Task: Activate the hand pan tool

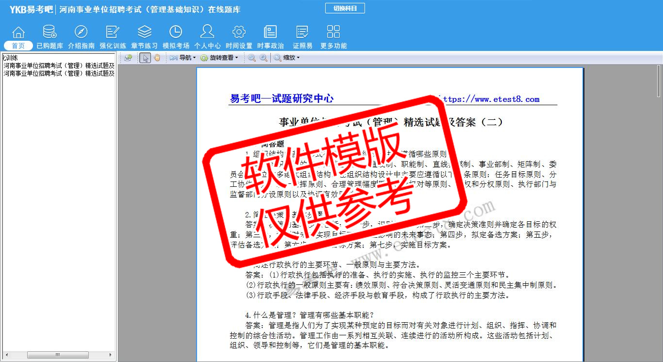Action: click(x=157, y=58)
